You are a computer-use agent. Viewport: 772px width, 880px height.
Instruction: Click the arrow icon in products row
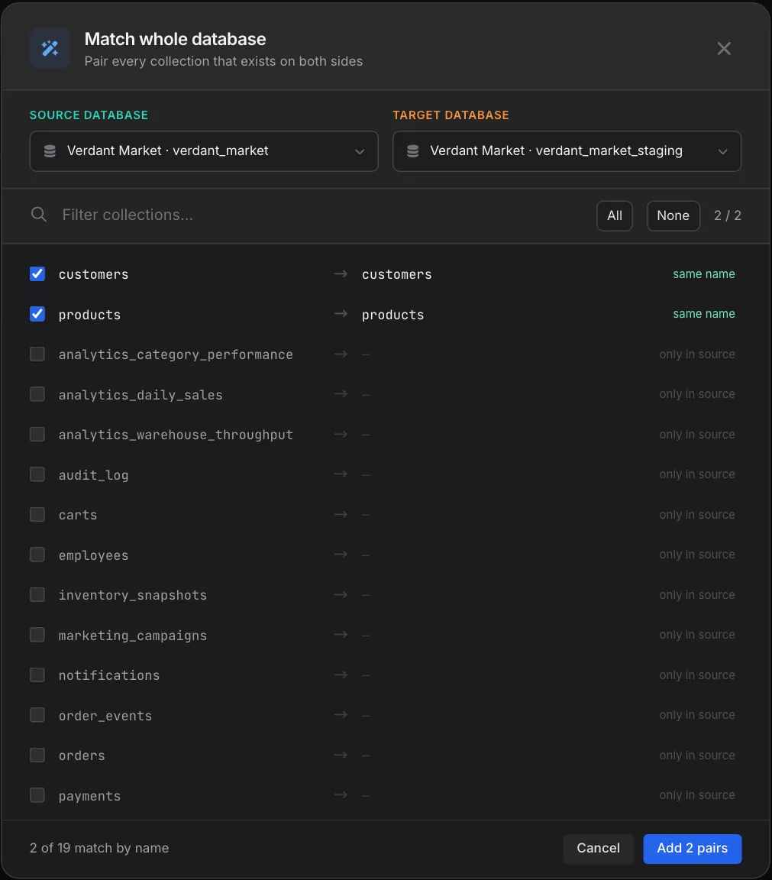[x=341, y=314]
